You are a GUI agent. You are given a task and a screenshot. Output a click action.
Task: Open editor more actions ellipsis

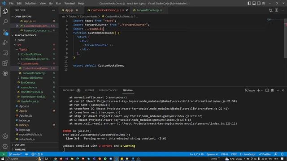(x=282, y=10)
